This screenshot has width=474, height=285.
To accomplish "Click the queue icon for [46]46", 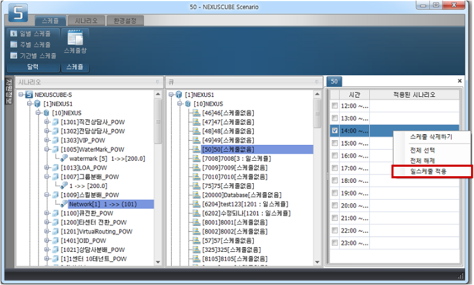I will (x=196, y=113).
